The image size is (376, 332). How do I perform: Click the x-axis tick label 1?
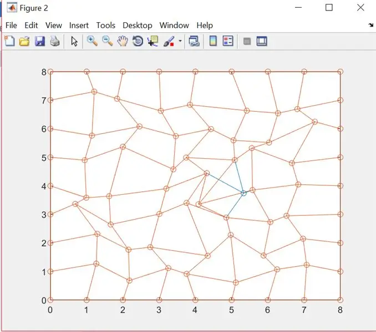point(87,310)
